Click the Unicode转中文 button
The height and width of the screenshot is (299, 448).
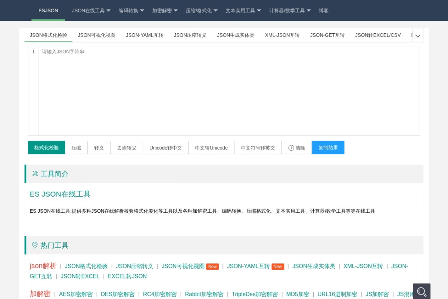[x=166, y=148]
